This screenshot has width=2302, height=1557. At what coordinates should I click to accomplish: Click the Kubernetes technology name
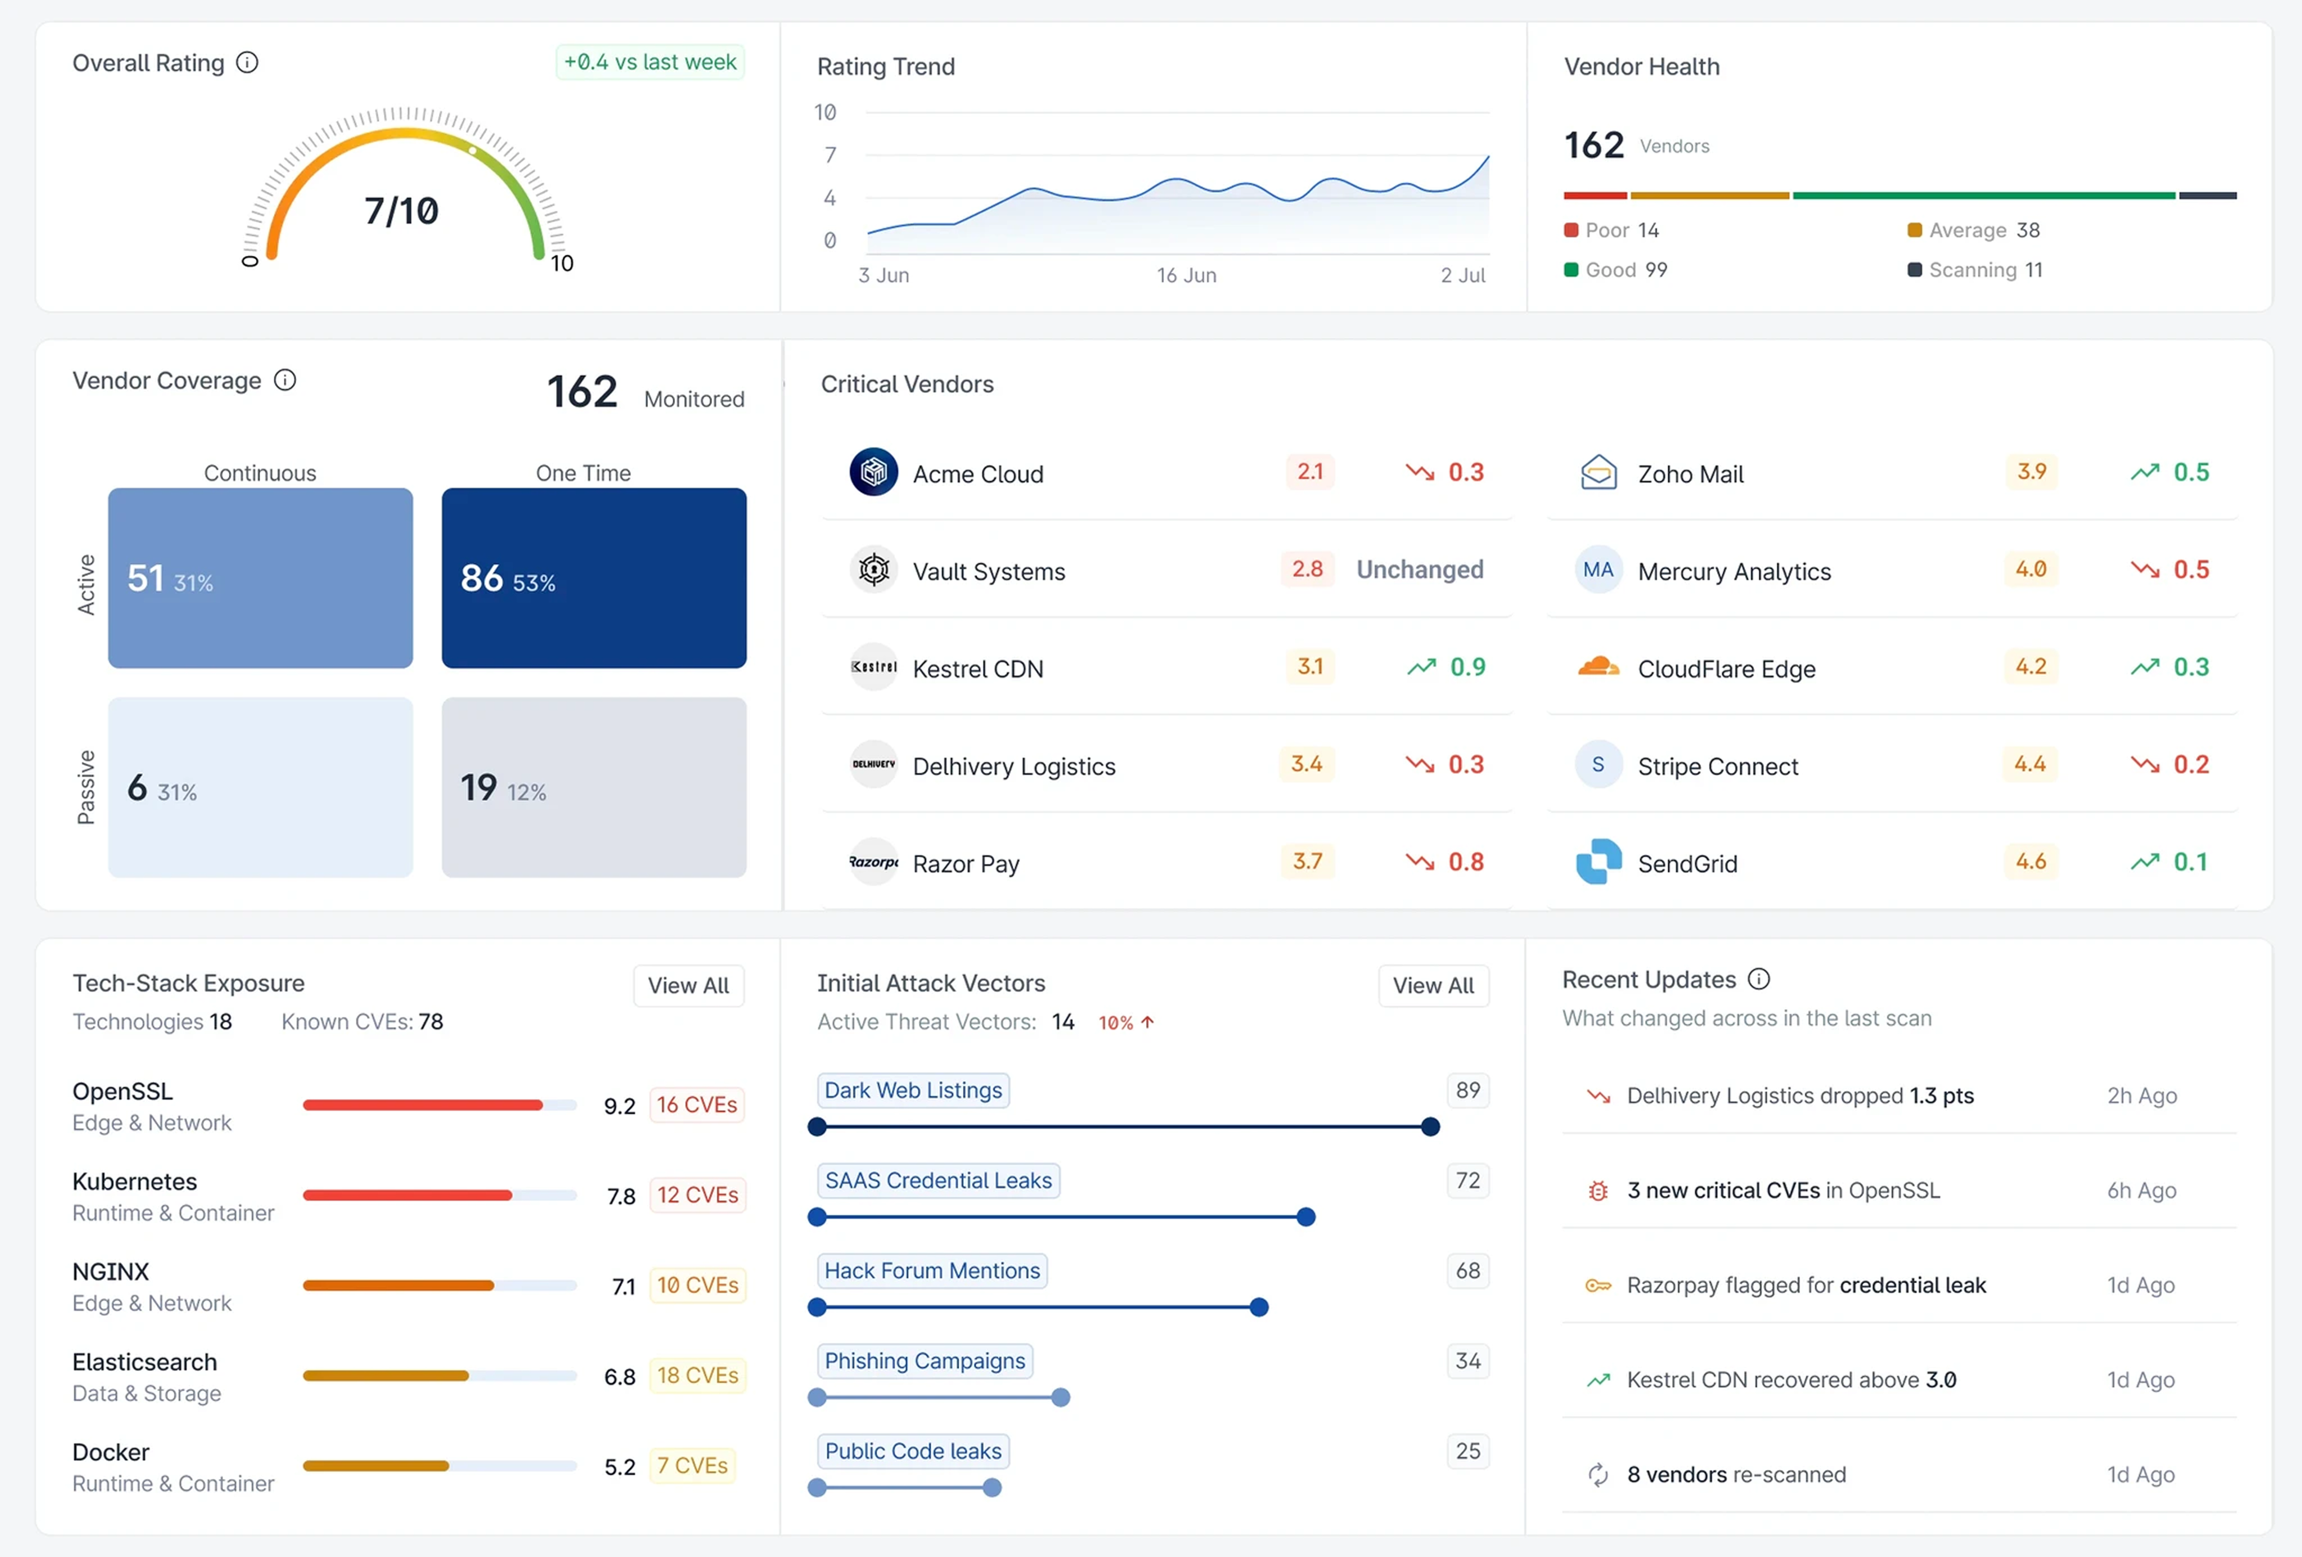tap(135, 1182)
